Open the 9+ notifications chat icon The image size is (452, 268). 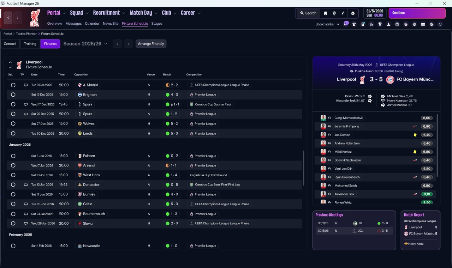click(346, 24)
